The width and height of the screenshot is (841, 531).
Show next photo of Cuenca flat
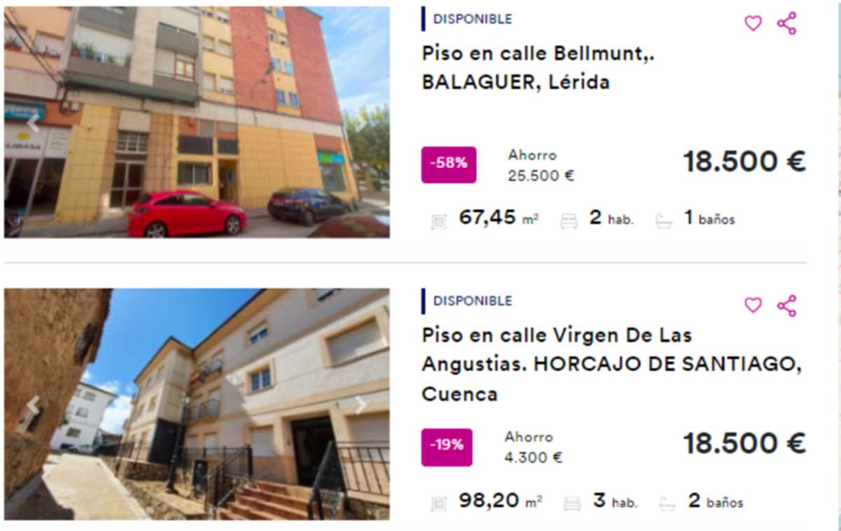361,405
